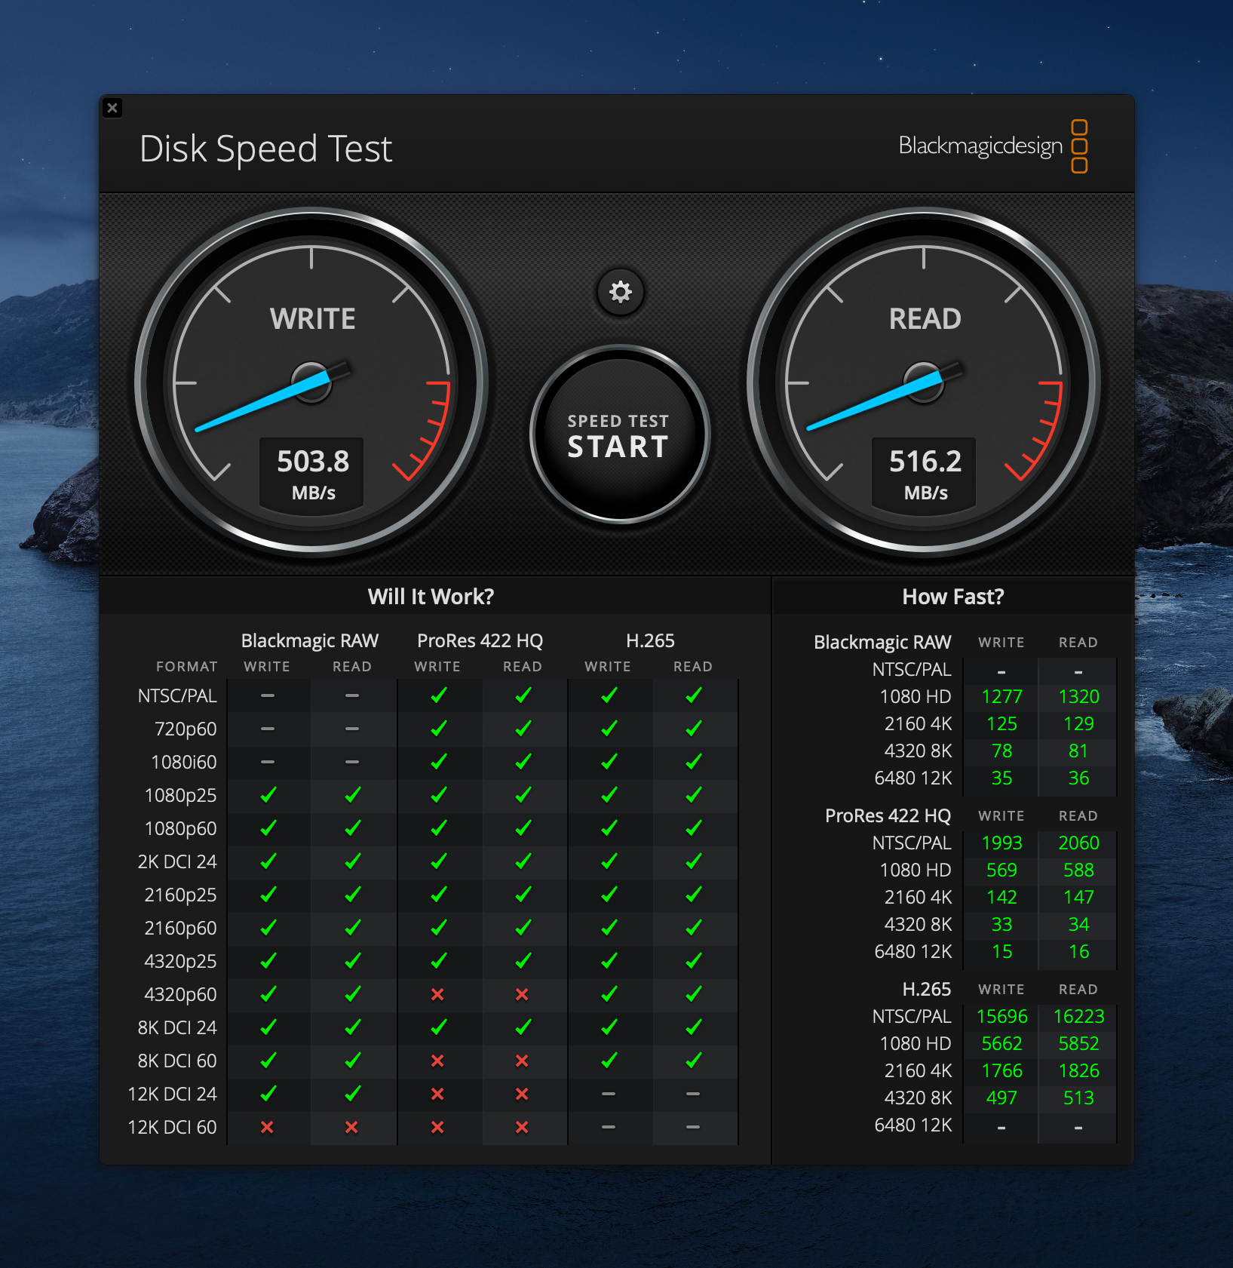Select the 1993 ProRes NTSC/PAL write value

tap(1001, 843)
